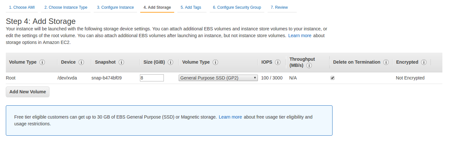Click info icon beside Device column header
Screen dimensions: 476x157
[81, 62]
